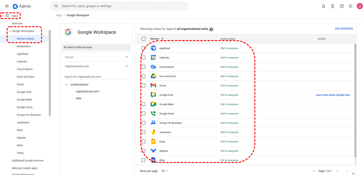Click the Migrate service icon

click(153, 151)
